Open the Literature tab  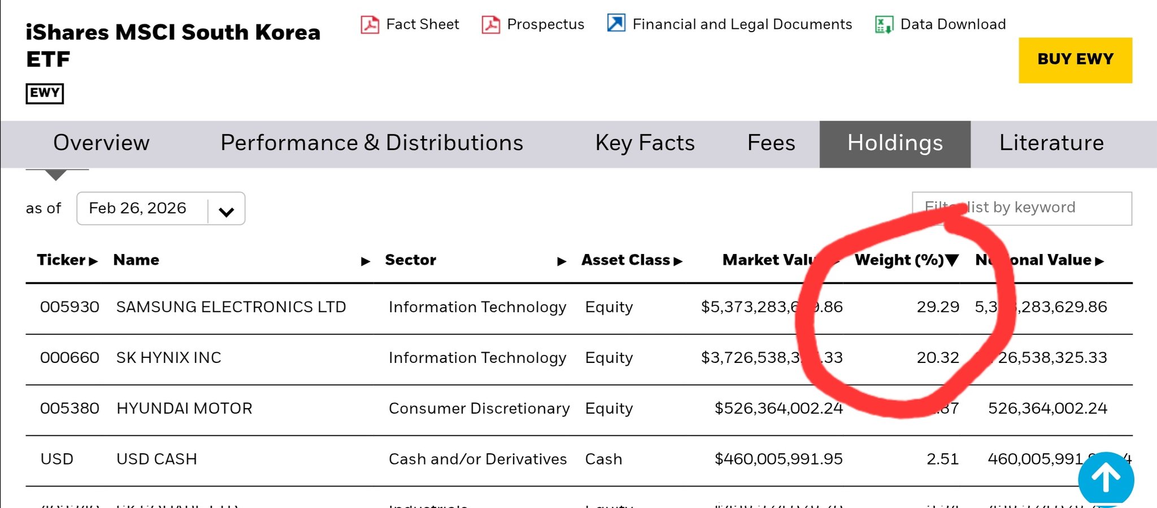coord(1051,143)
